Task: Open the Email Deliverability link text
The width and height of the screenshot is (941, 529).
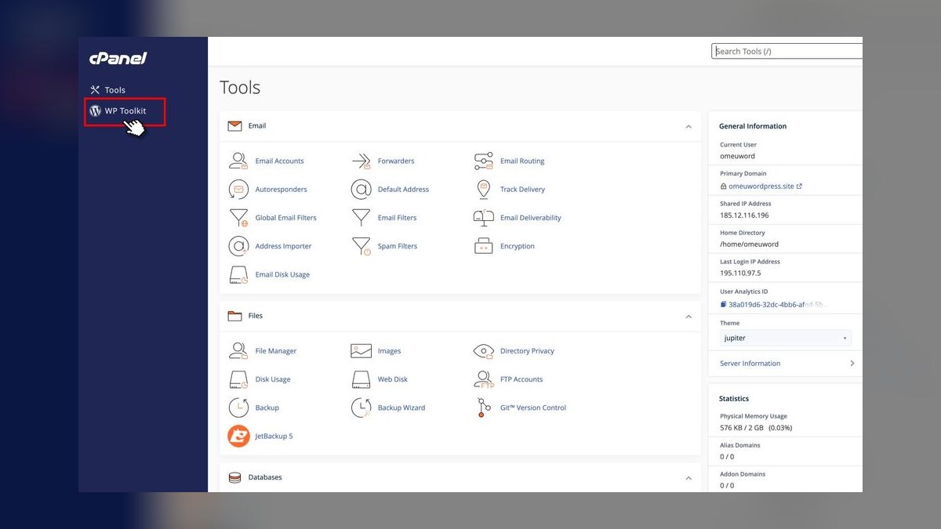Action: (531, 218)
